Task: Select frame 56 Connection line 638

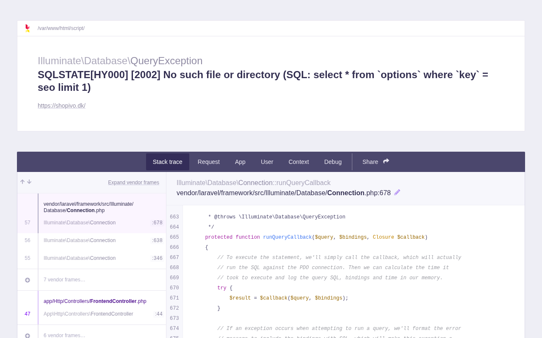Action: (x=91, y=240)
